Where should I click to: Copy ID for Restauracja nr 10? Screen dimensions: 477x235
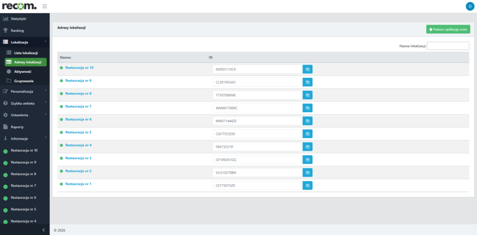[307, 69]
